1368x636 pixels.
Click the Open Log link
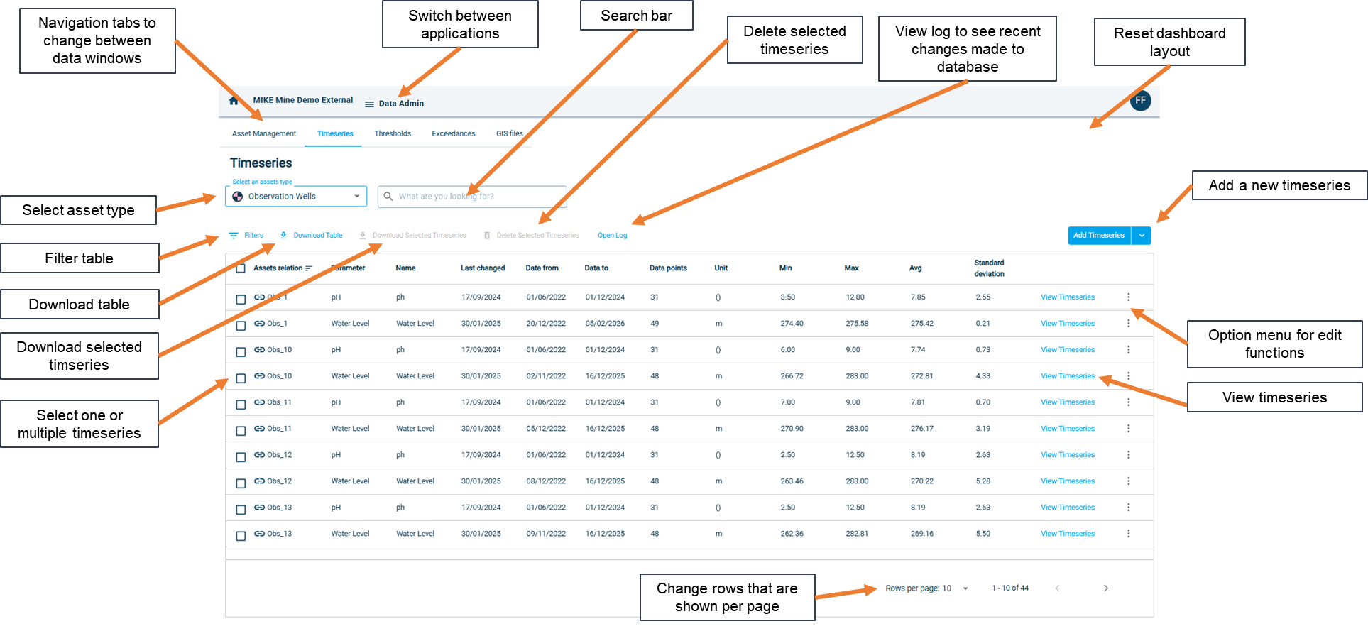pos(612,236)
